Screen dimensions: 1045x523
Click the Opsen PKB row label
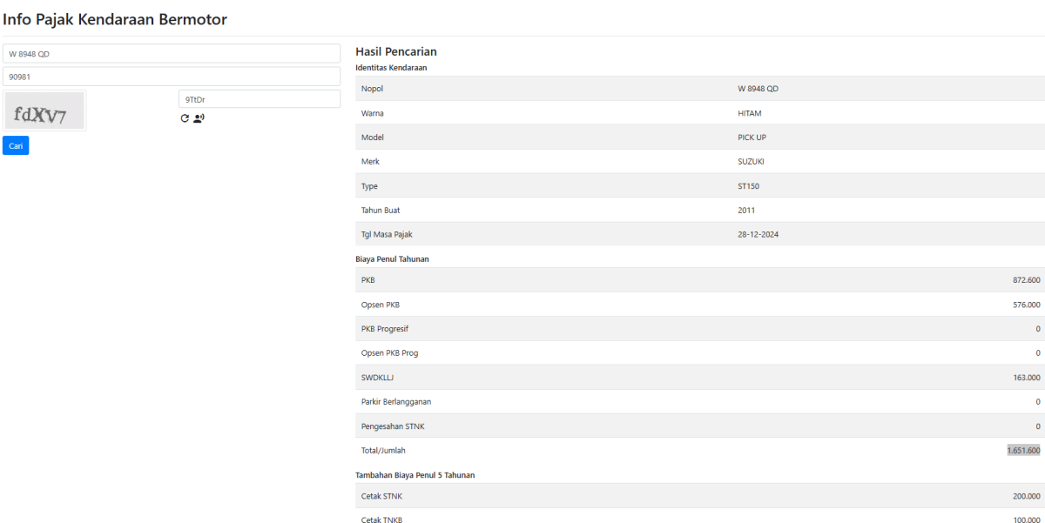coord(381,305)
